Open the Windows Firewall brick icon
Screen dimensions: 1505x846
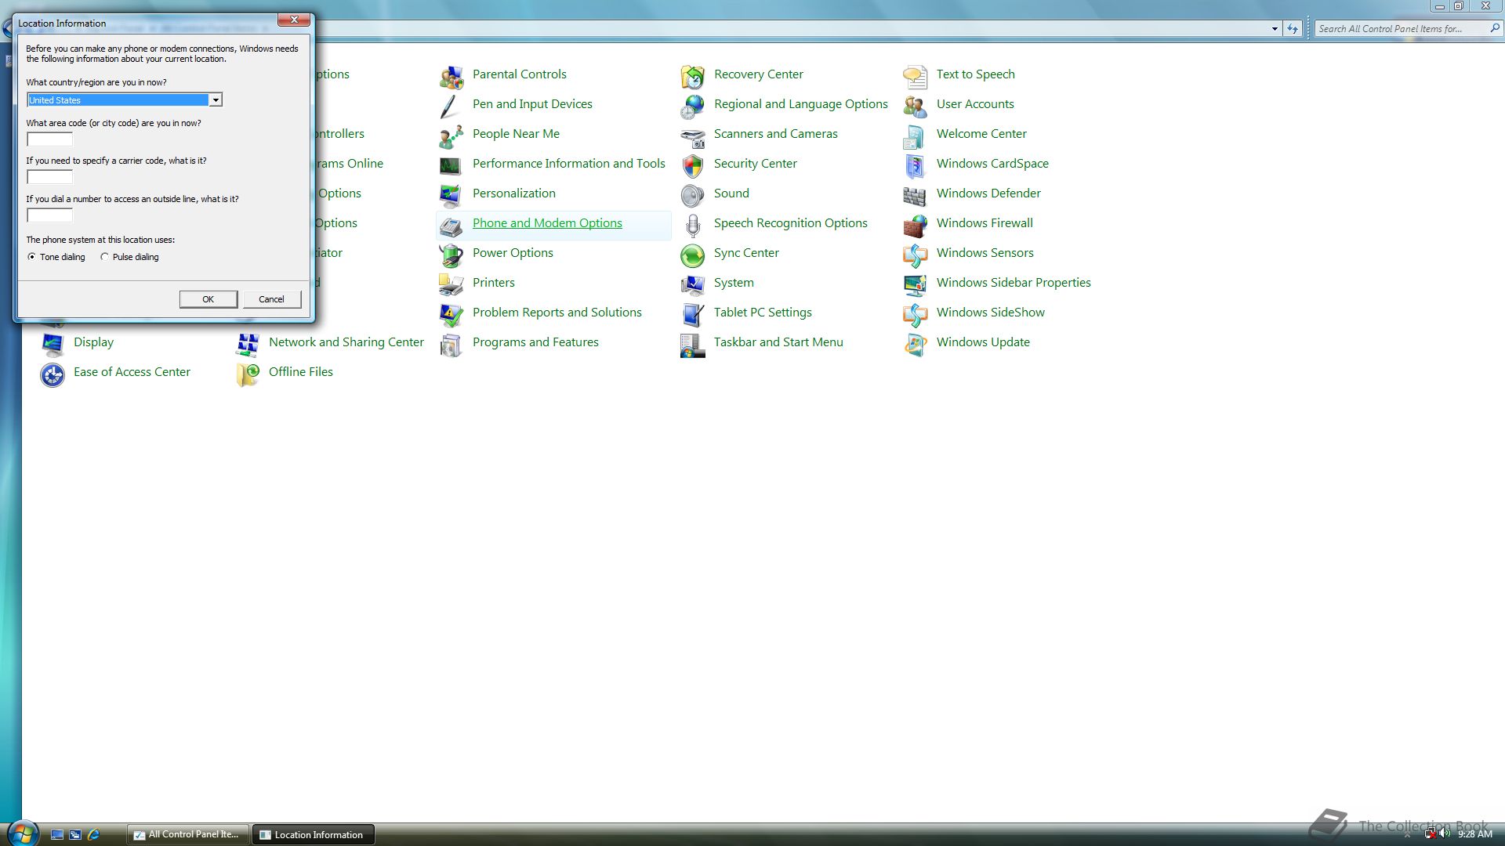915,225
